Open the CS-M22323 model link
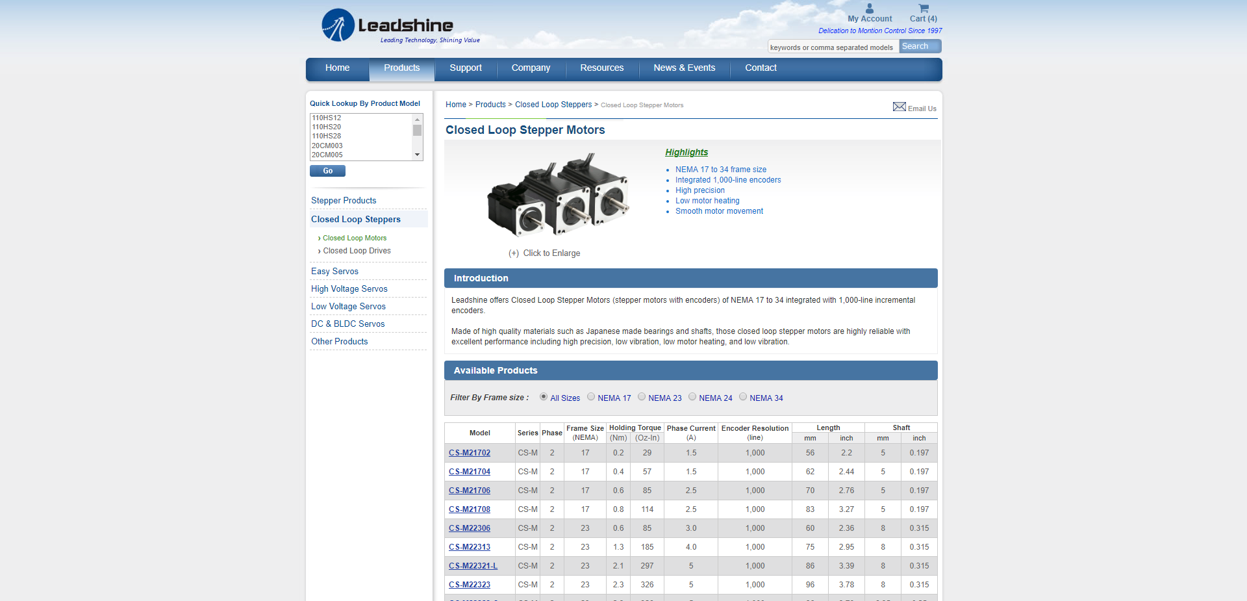The image size is (1247, 601). pyautogui.click(x=470, y=585)
